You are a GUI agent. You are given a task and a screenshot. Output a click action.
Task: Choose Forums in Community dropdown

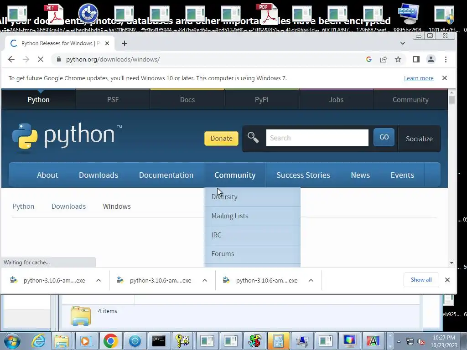(x=253, y=254)
